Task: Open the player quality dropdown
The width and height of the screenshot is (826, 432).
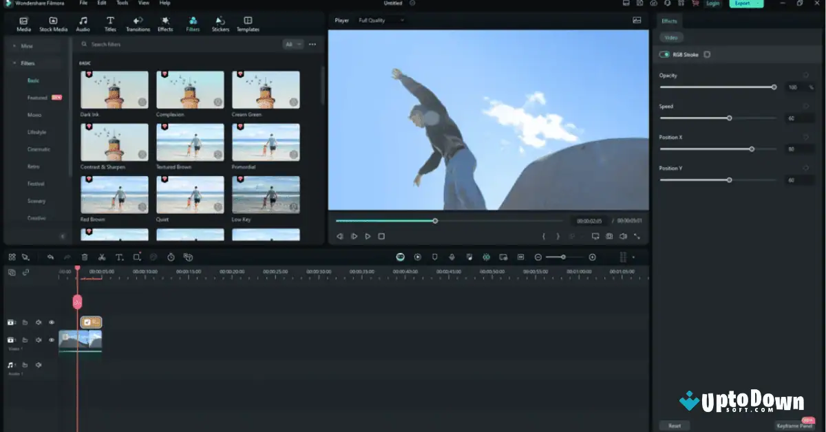Action: (x=382, y=20)
